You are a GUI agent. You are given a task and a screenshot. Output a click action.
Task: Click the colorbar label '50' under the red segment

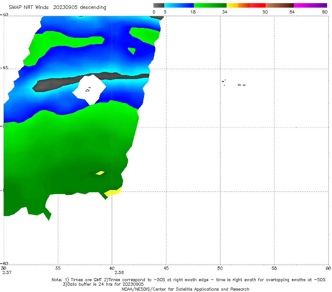point(265,12)
